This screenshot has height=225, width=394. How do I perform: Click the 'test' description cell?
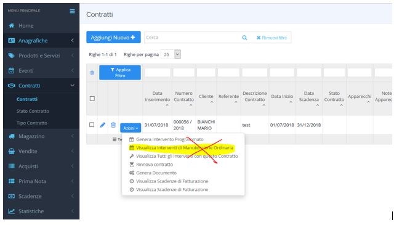tap(246, 125)
